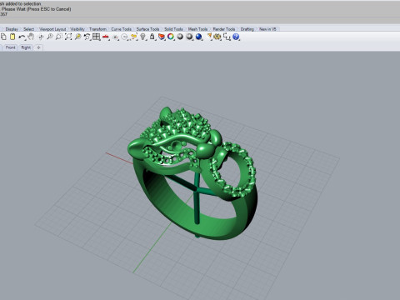Open the Surface Tools tab
The height and width of the screenshot is (300, 400).
(147, 29)
